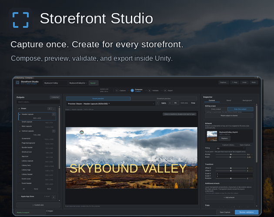This screenshot has height=217, width=274.
Task: Click the Custom size button
Action: point(38,205)
